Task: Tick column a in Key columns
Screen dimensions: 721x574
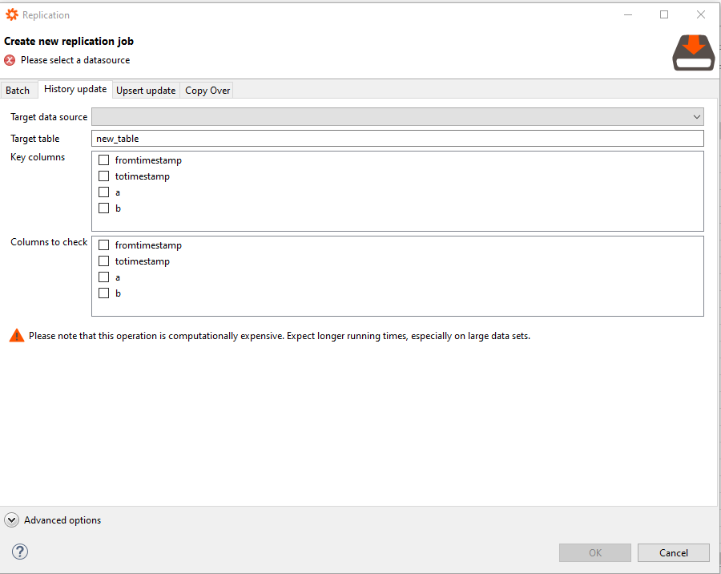Action: (103, 192)
